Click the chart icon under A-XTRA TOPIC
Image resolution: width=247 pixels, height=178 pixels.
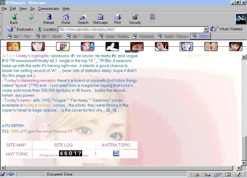coord(116,154)
